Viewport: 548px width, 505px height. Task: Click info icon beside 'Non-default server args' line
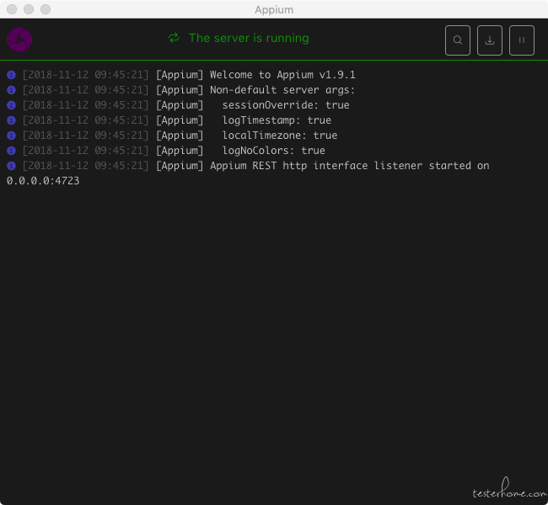11,90
